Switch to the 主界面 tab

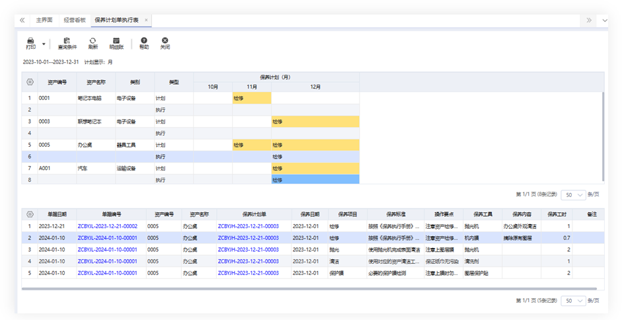(44, 20)
